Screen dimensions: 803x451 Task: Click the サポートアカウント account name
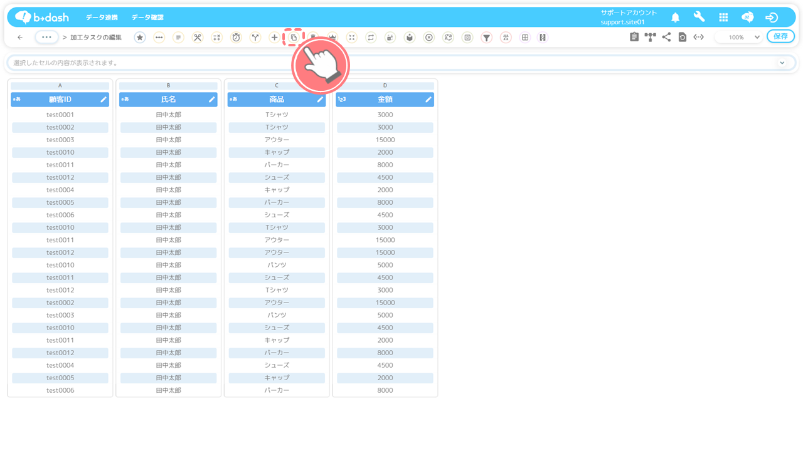[629, 13]
